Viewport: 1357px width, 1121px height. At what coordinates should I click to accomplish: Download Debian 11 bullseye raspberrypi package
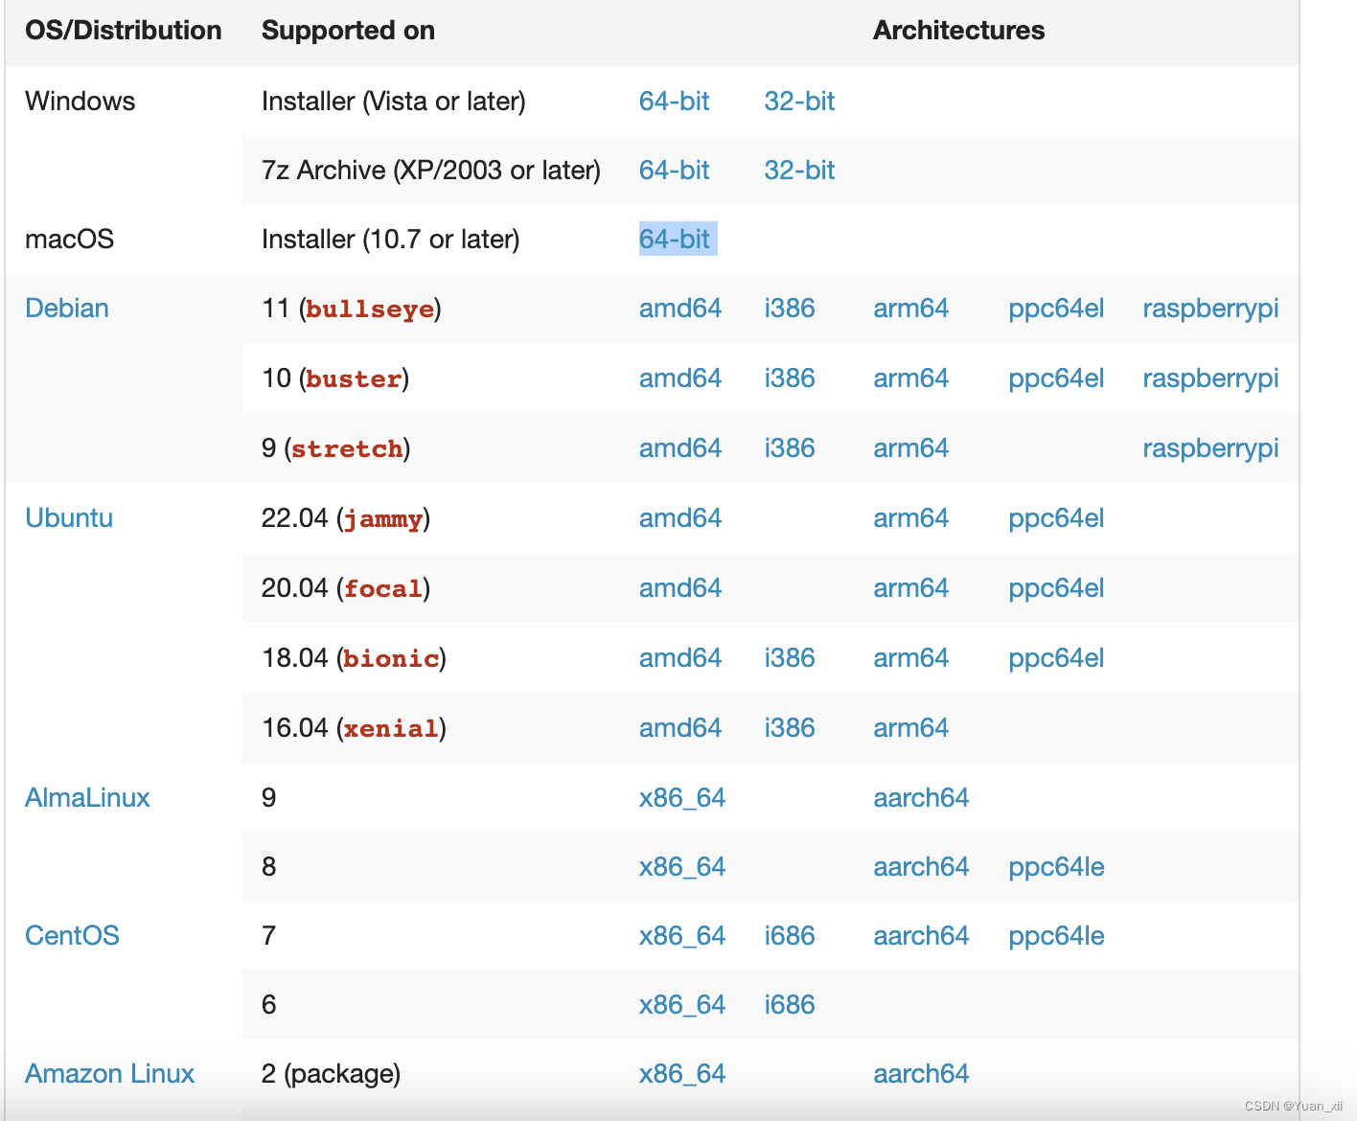(1210, 309)
